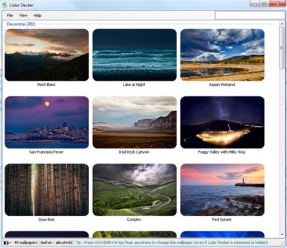This screenshot has width=287, height=248.
Task: Click the "Mont Blanc" caption text
Action: [46, 85]
